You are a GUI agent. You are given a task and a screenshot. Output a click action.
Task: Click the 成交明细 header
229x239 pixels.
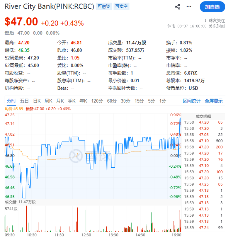tap(203, 116)
